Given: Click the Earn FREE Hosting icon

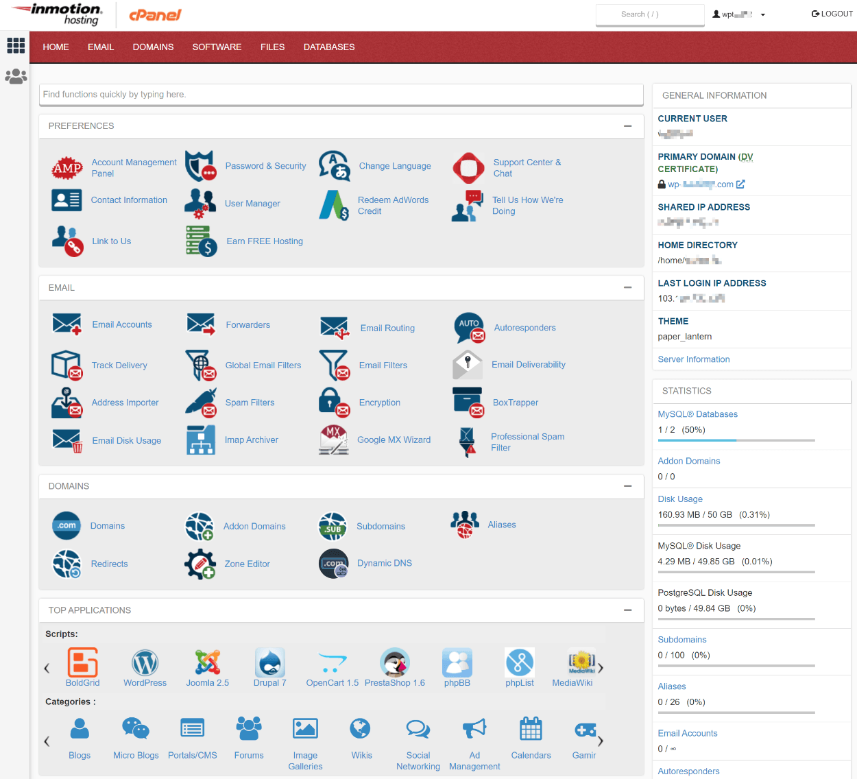Looking at the screenshot, I should [202, 241].
